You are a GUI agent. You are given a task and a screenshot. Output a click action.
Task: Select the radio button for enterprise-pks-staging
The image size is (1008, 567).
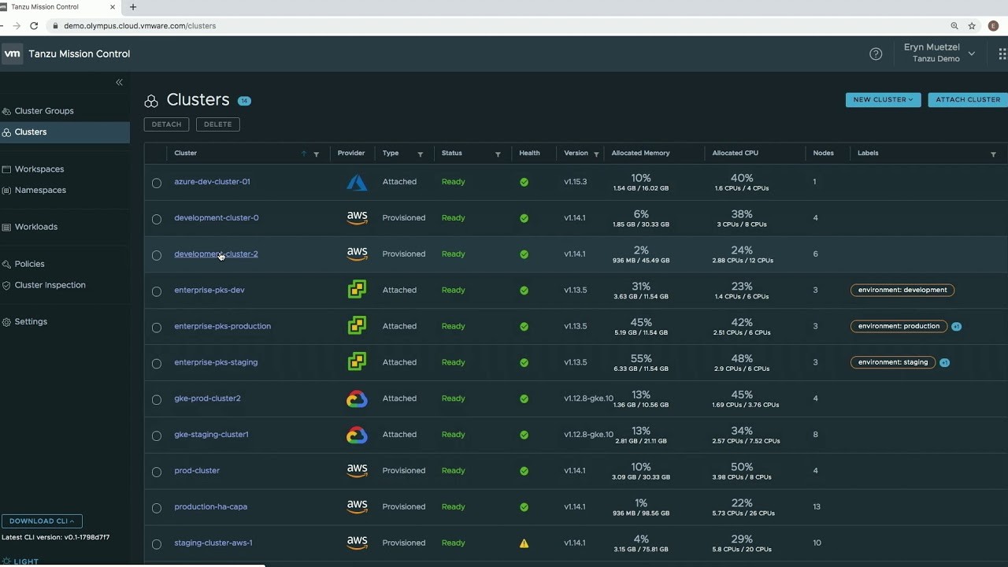(x=157, y=364)
